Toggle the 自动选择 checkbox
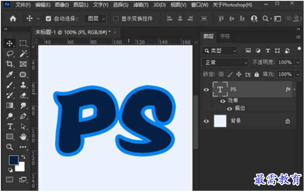Viewport: 304px width, 192px height. [48, 19]
